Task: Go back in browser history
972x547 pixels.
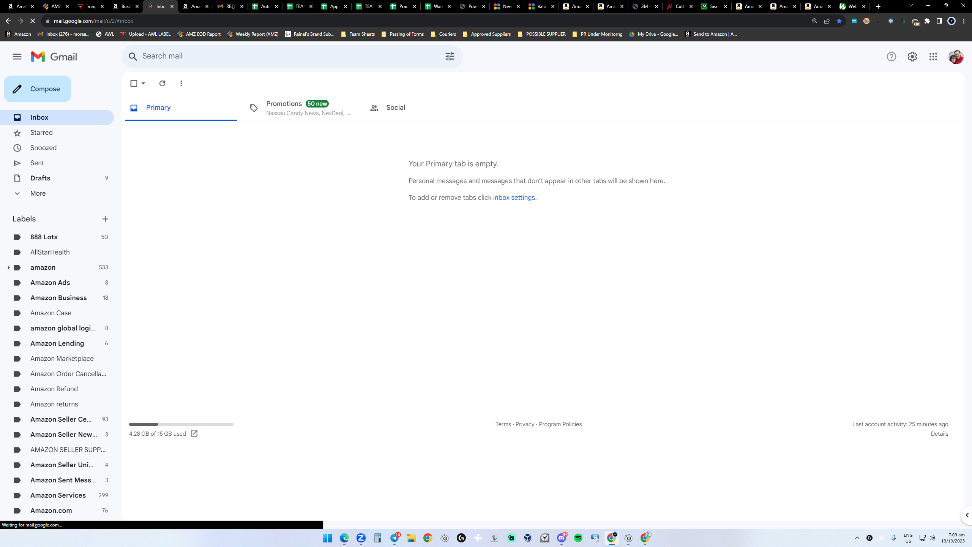Action: (8, 21)
